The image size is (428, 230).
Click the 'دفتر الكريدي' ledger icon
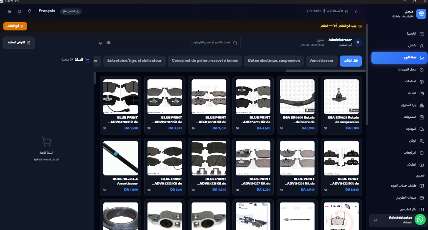(421, 210)
